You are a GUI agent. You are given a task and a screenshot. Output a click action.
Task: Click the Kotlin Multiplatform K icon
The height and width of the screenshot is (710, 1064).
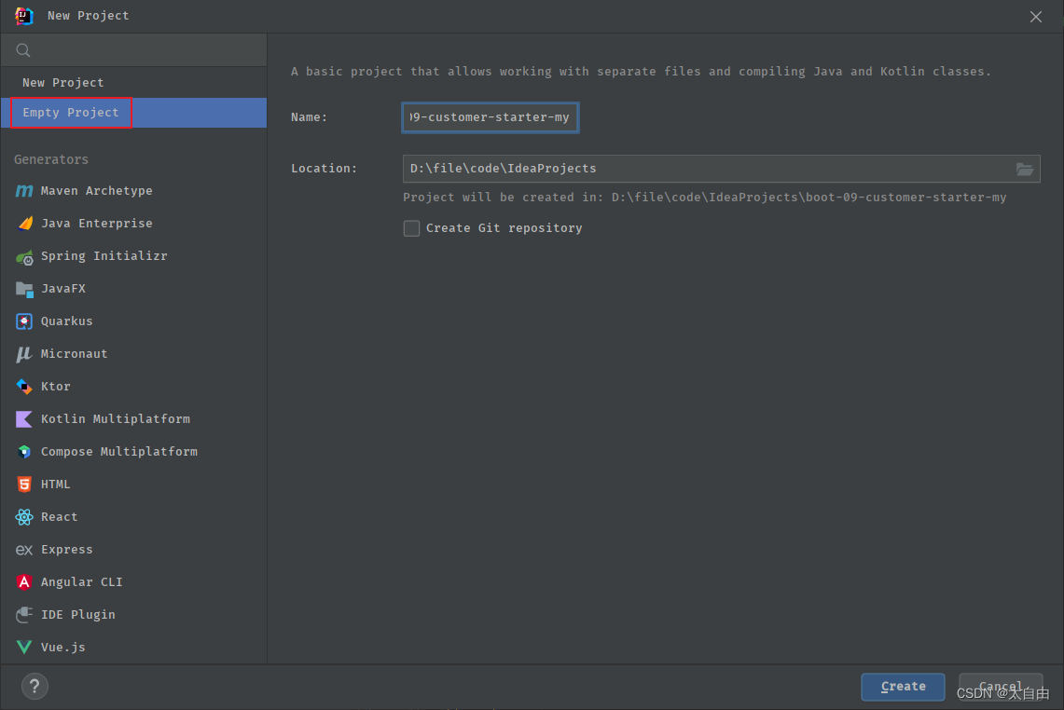coord(23,419)
